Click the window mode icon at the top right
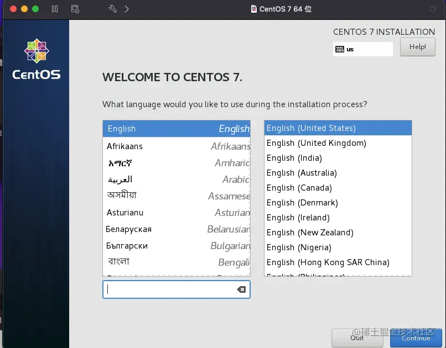 click(x=433, y=9)
